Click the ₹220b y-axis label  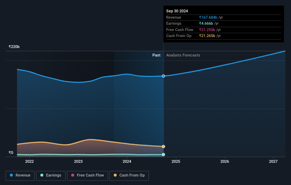click(14, 47)
